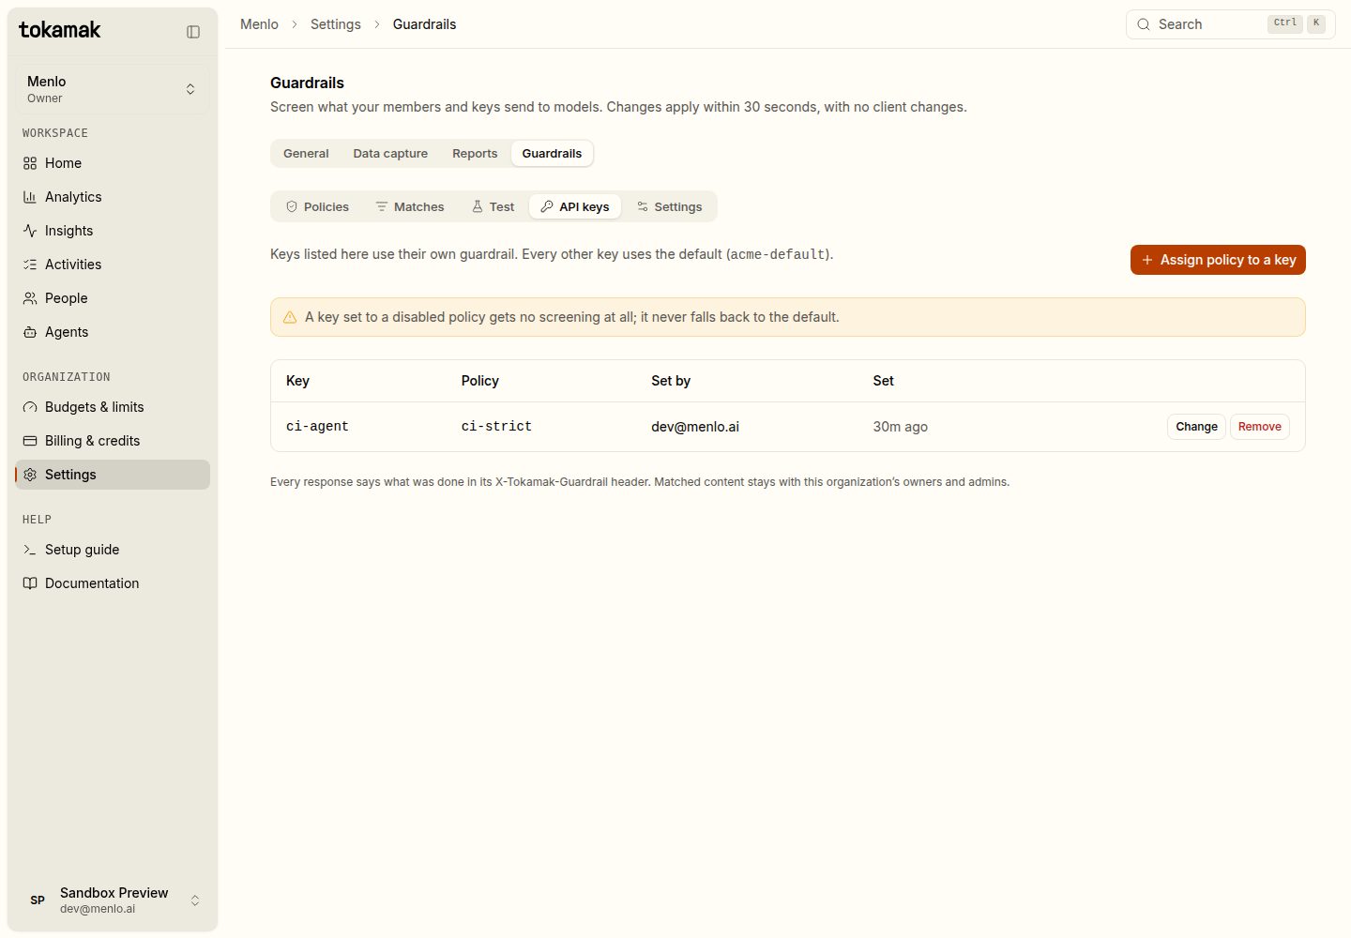Viewport: 1351px width, 938px height.
Task: Click the Insights pulse icon
Action: (30, 231)
